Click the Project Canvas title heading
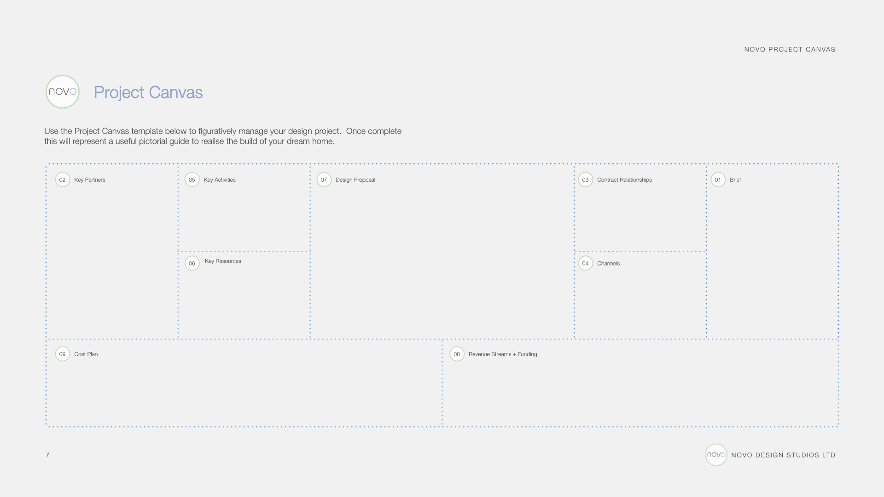Screen dimensions: 884x497 coord(148,92)
